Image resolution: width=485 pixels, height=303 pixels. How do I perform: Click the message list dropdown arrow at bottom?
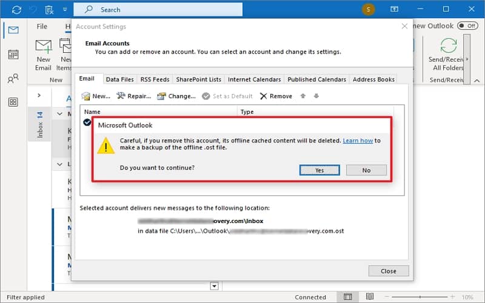(x=215, y=286)
